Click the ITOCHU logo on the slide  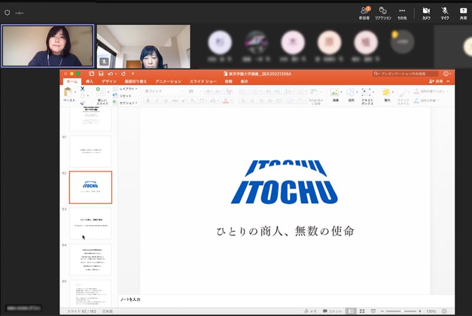point(284,182)
